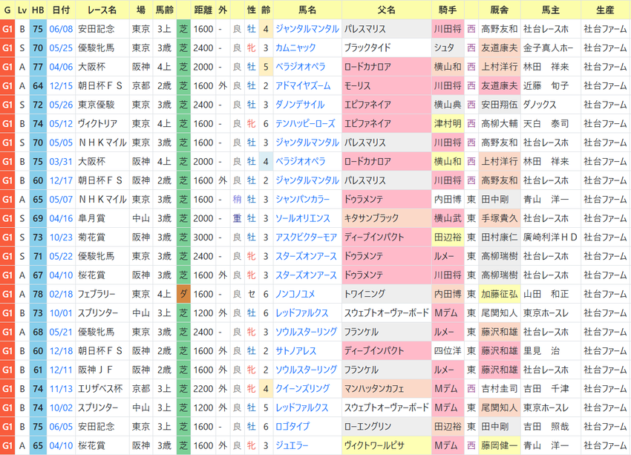Viewport: 631px width, 455px height.
Task: Open スターズオンアース in the 05/22 優駿牝馬 row
Action: [x=306, y=256]
